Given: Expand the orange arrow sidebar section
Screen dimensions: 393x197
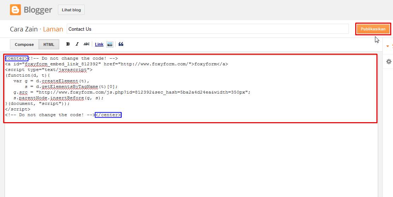Looking at the screenshot, I should pyautogui.click(x=388, y=46).
